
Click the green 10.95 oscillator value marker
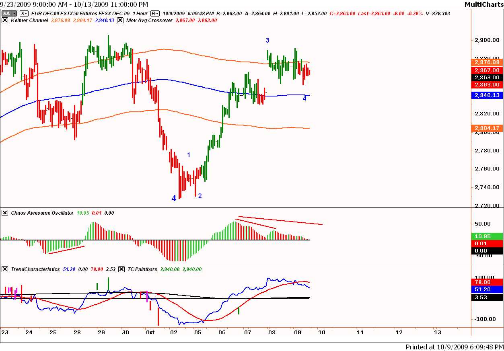tap(487, 236)
